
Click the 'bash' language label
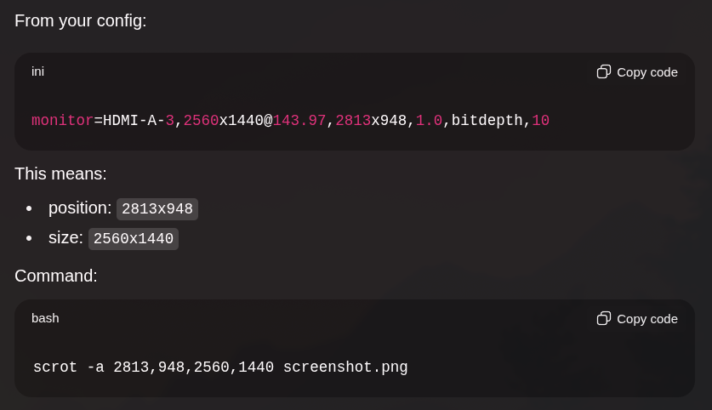(45, 318)
